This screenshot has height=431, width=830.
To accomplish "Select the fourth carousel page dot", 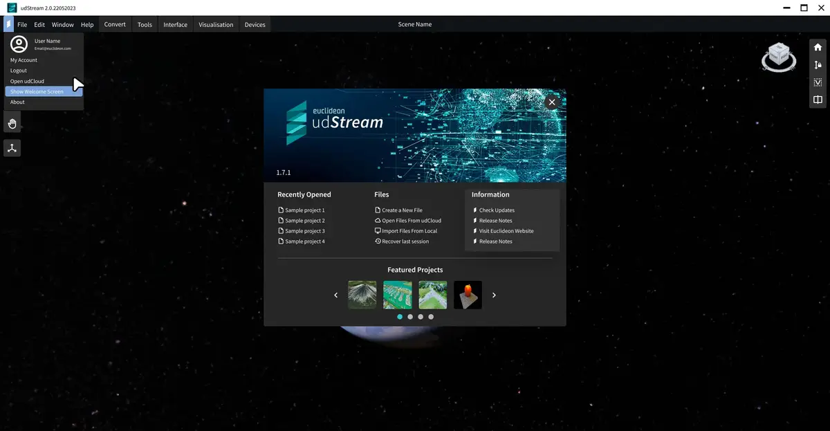I will [431, 316].
